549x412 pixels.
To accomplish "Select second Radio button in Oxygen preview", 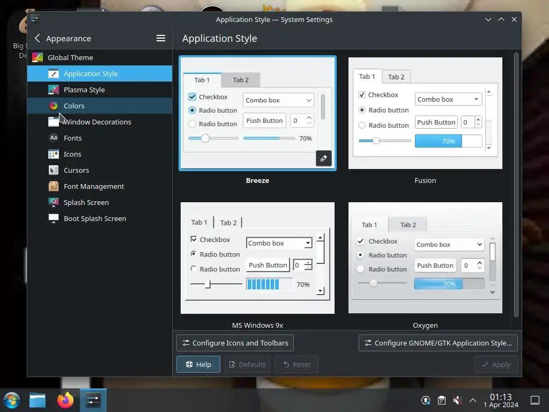I will pyautogui.click(x=360, y=269).
